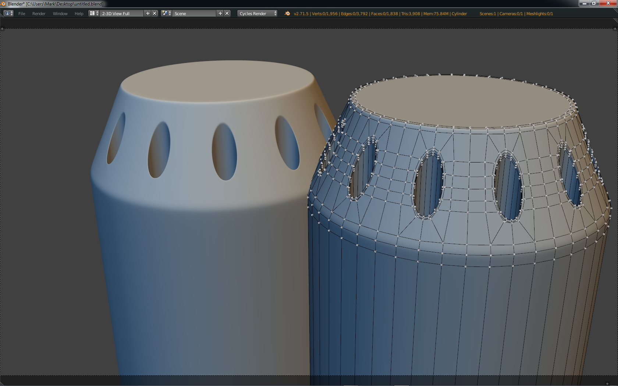618x386 pixels.
Task: Click the 'Cameras:0/1' status entry
Action: [x=511, y=14]
